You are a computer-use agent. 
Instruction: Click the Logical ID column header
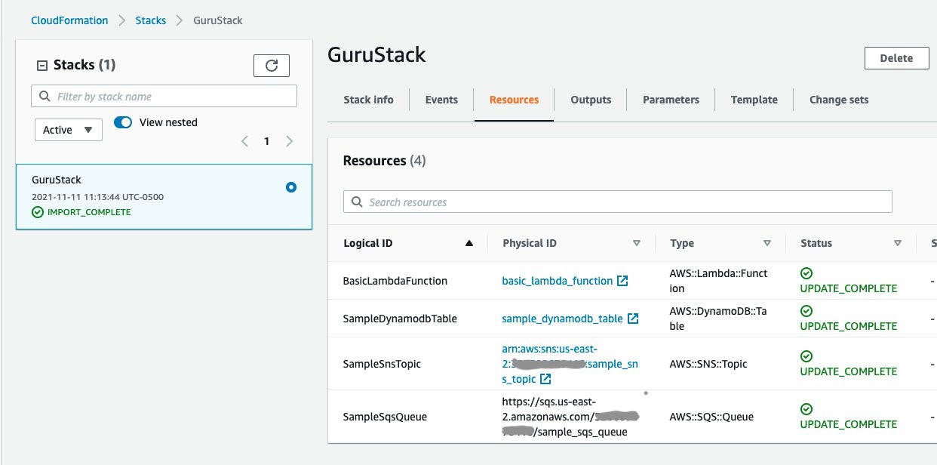(367, 243)
